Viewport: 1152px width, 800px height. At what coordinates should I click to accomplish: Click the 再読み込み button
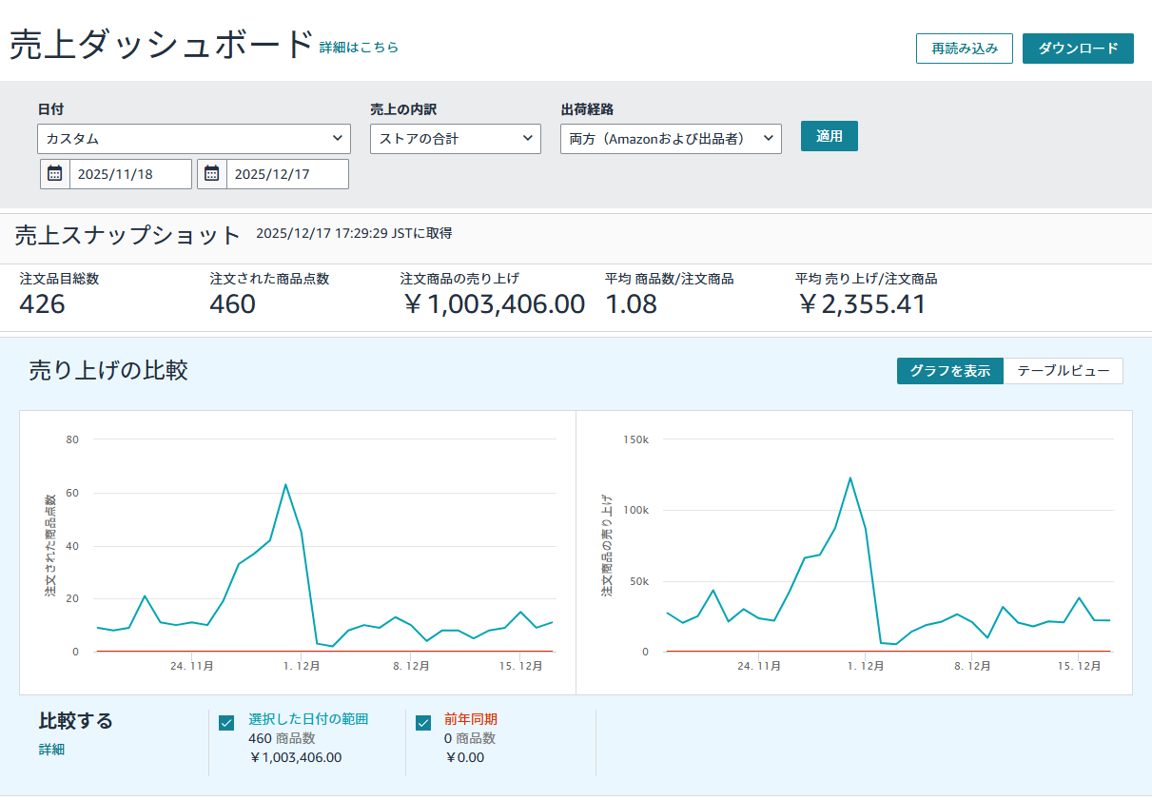[964, 49]
